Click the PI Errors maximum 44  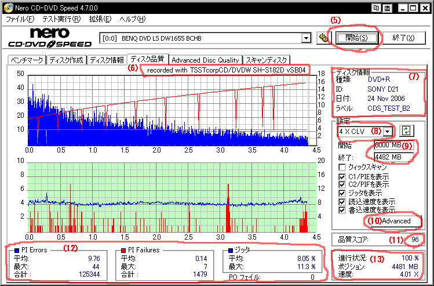[x=96, y=267]
